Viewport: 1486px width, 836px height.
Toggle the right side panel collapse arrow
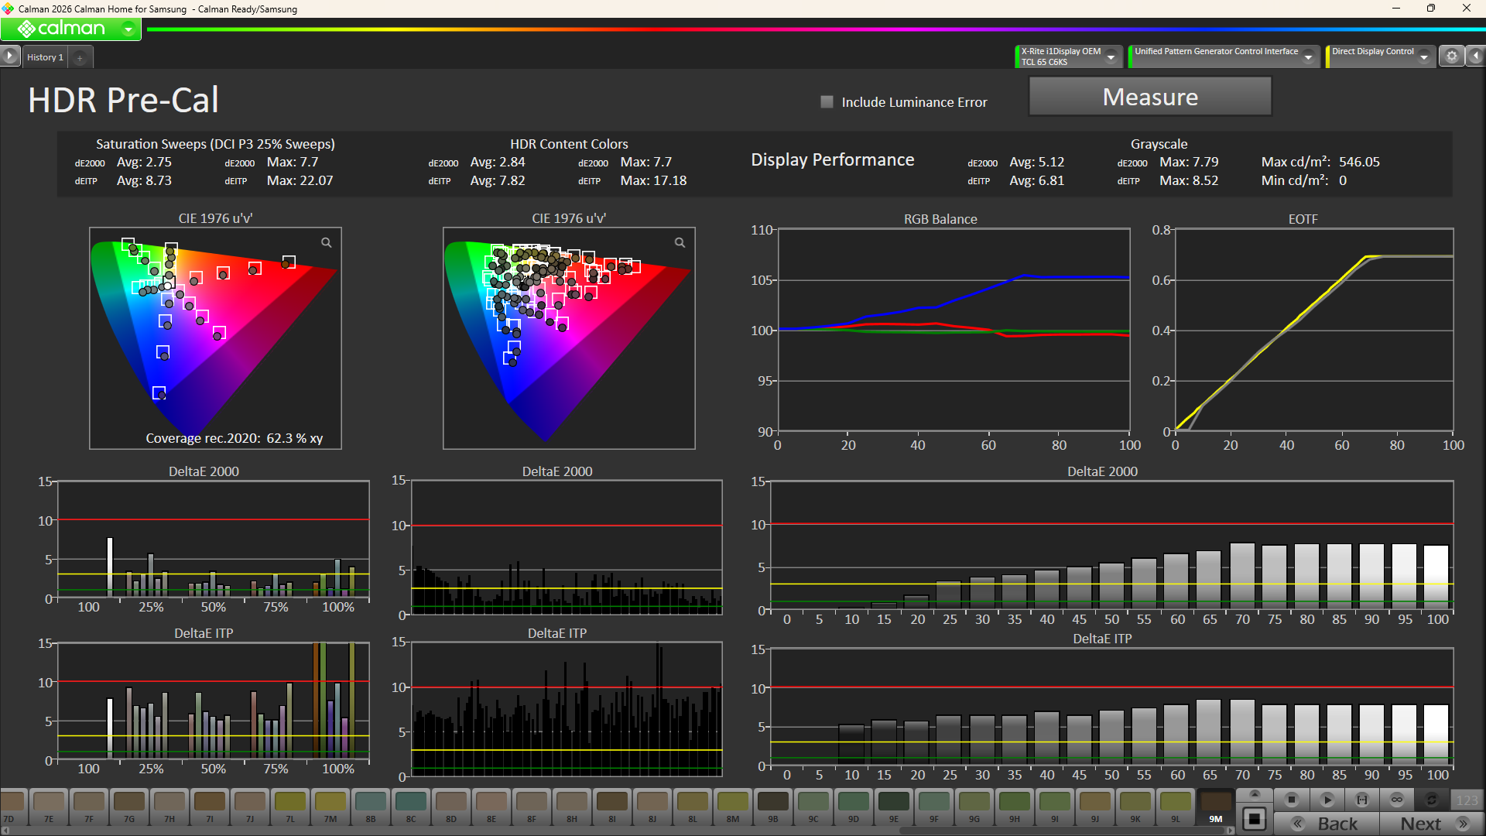pyautogui.click(x=1476, y=57)
